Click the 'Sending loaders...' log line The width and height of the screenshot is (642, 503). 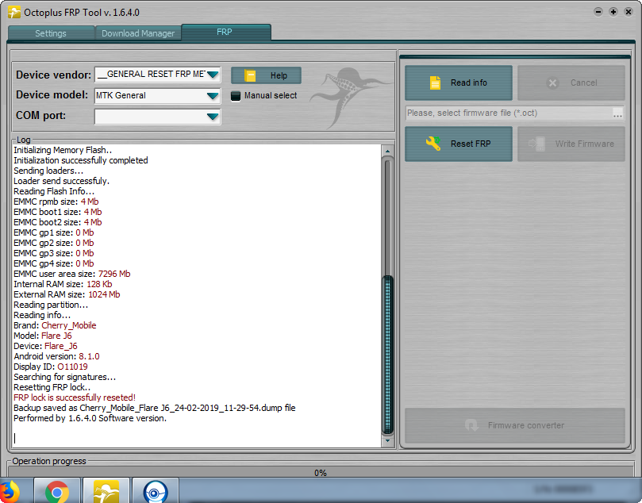coord(48,171)
